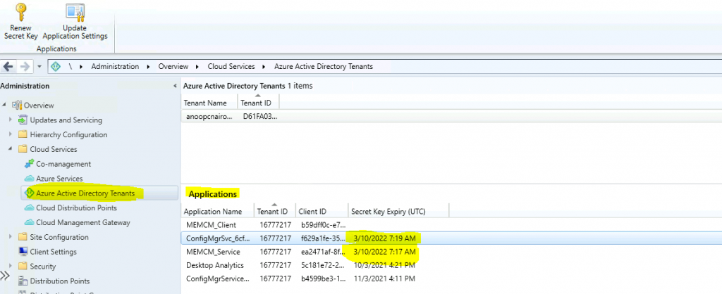Expand the Security node
Screen dimensions: 722x294
click(11, 267)
